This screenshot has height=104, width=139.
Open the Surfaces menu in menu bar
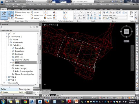pyautogui.click(x=51, y=4)
